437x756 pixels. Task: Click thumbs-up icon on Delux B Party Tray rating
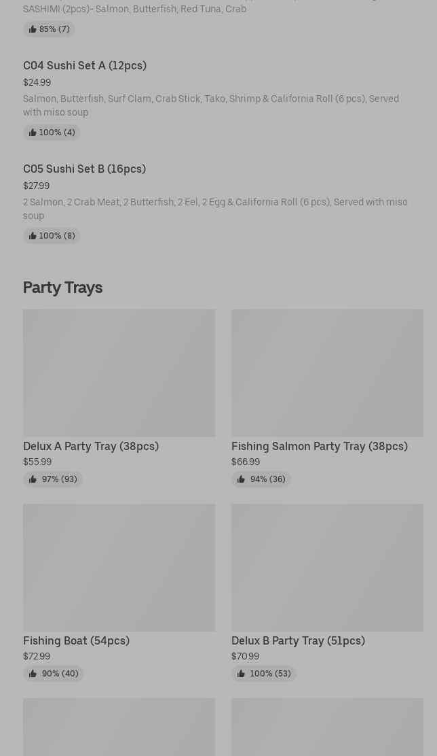(241, 674)
